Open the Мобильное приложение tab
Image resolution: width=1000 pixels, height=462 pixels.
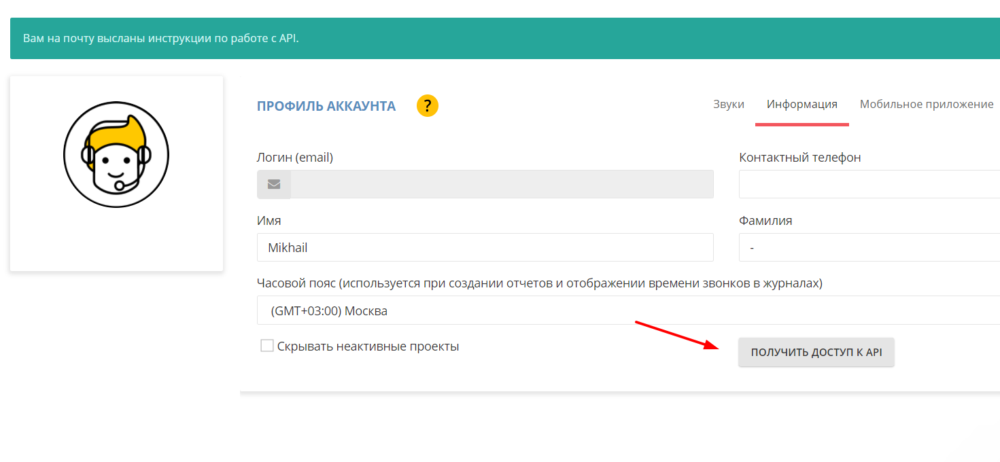pos(926,105)
